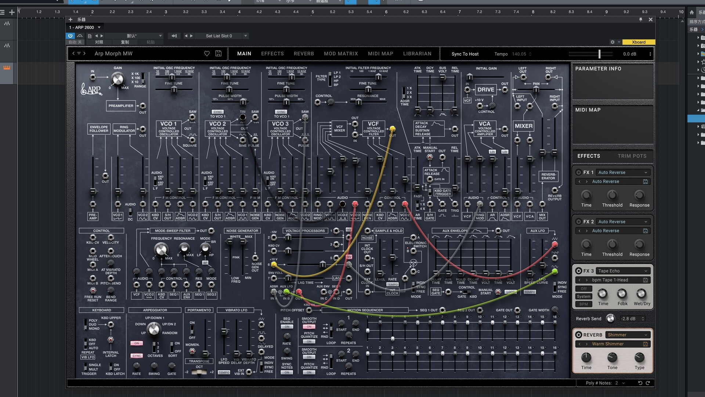Click the arpeggiator UP/DOWN mode knob

153,329
